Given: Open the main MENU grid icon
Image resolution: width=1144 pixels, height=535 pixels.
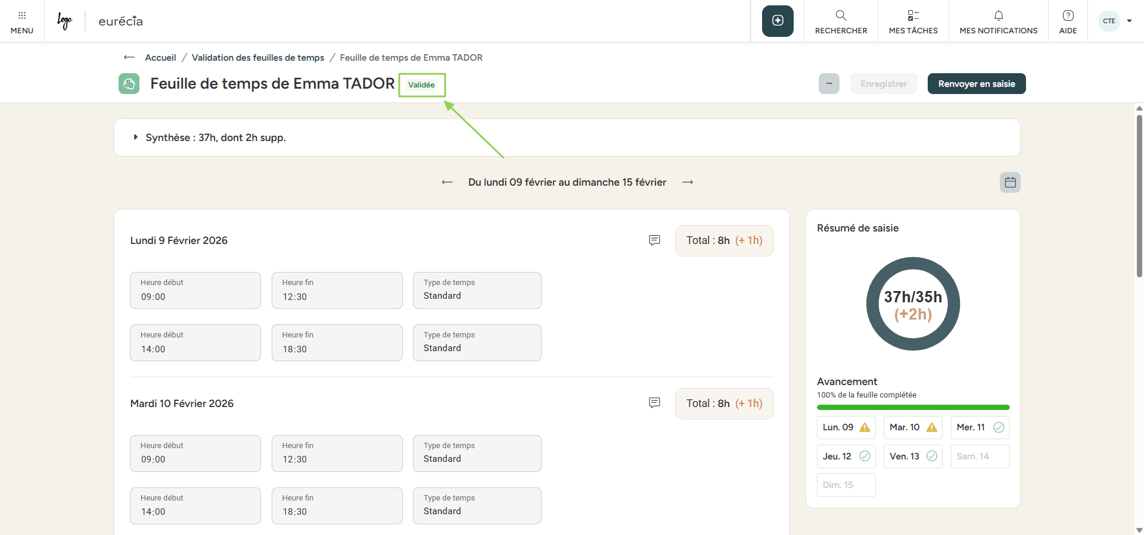Looking at the screenshot, I should [21, 21].
